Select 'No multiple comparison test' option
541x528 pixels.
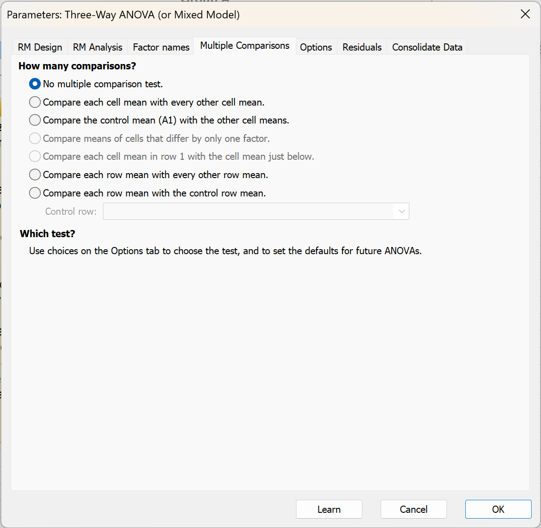(35, 84)
